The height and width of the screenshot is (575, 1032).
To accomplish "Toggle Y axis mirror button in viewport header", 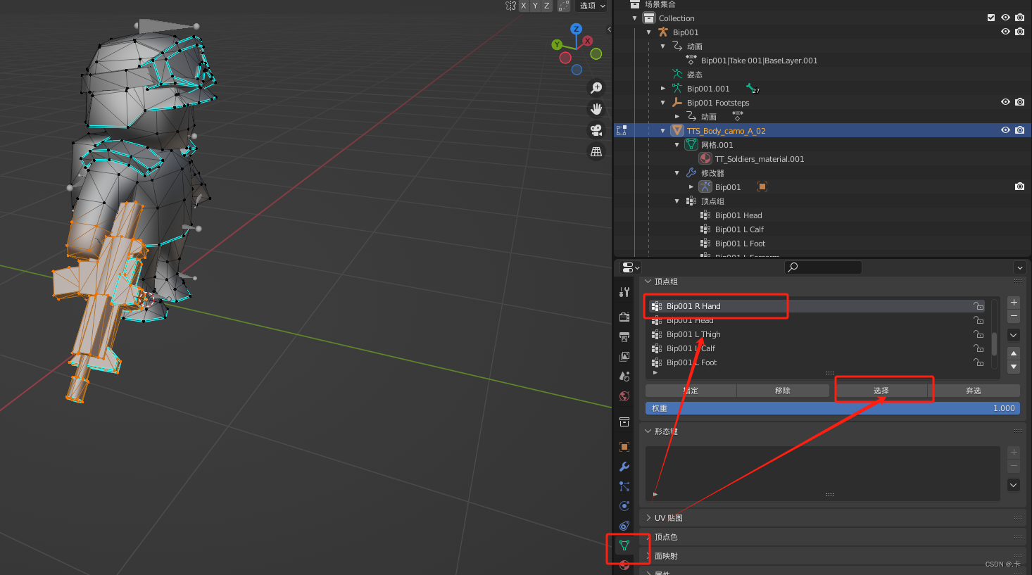I will coord(535,6).
